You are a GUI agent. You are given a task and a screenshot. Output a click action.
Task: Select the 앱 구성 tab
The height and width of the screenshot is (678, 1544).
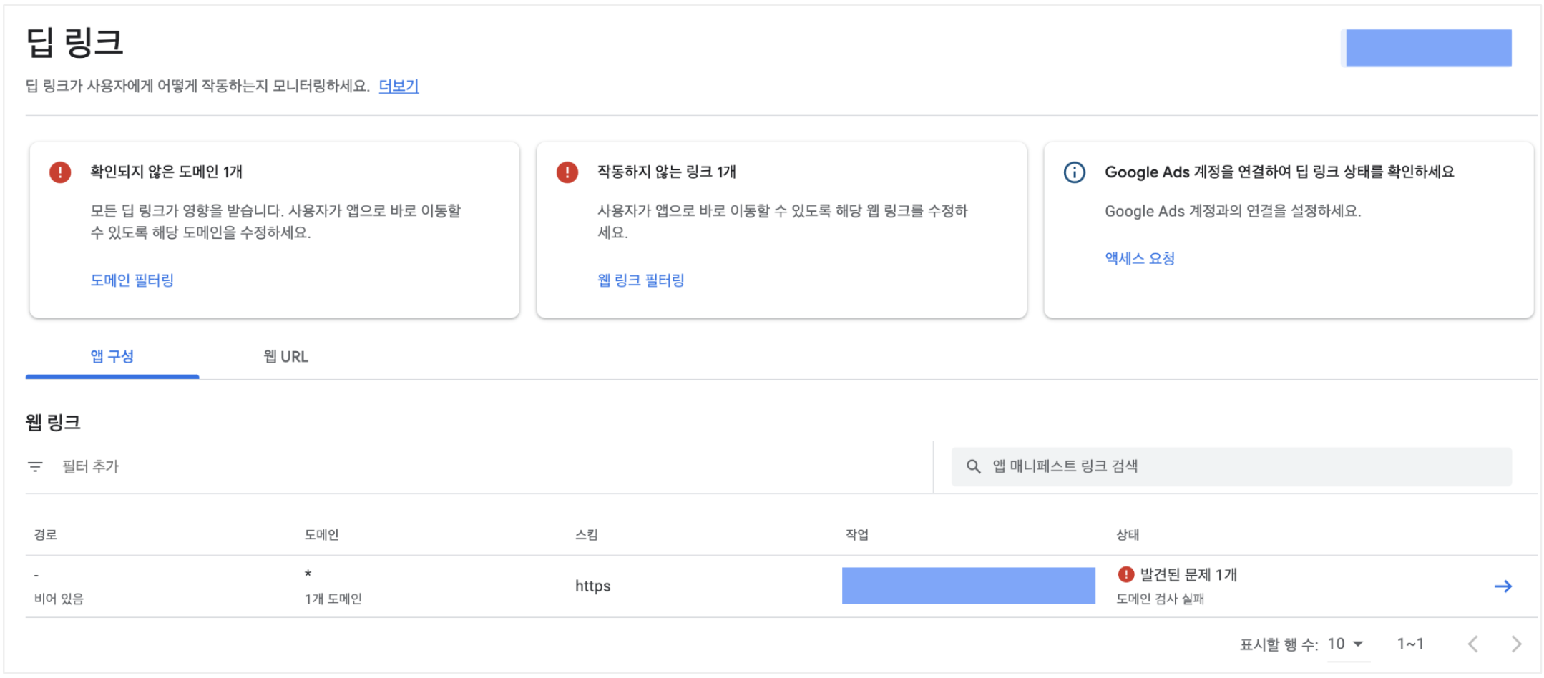tap(112, 357)
